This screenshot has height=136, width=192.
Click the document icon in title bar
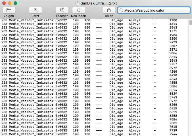coord(77,3)
